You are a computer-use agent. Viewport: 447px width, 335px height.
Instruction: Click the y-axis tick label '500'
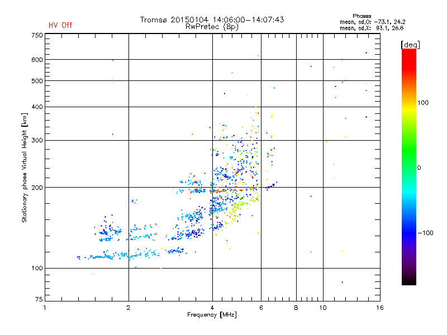[37, 81]
